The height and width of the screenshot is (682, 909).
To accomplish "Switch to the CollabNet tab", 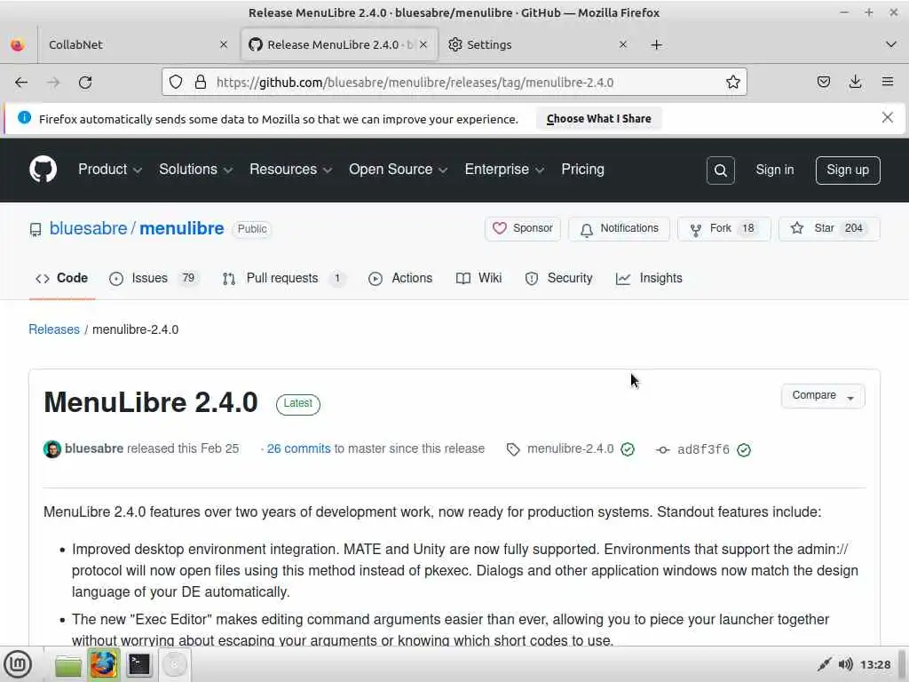I will (x=138, y=44).
